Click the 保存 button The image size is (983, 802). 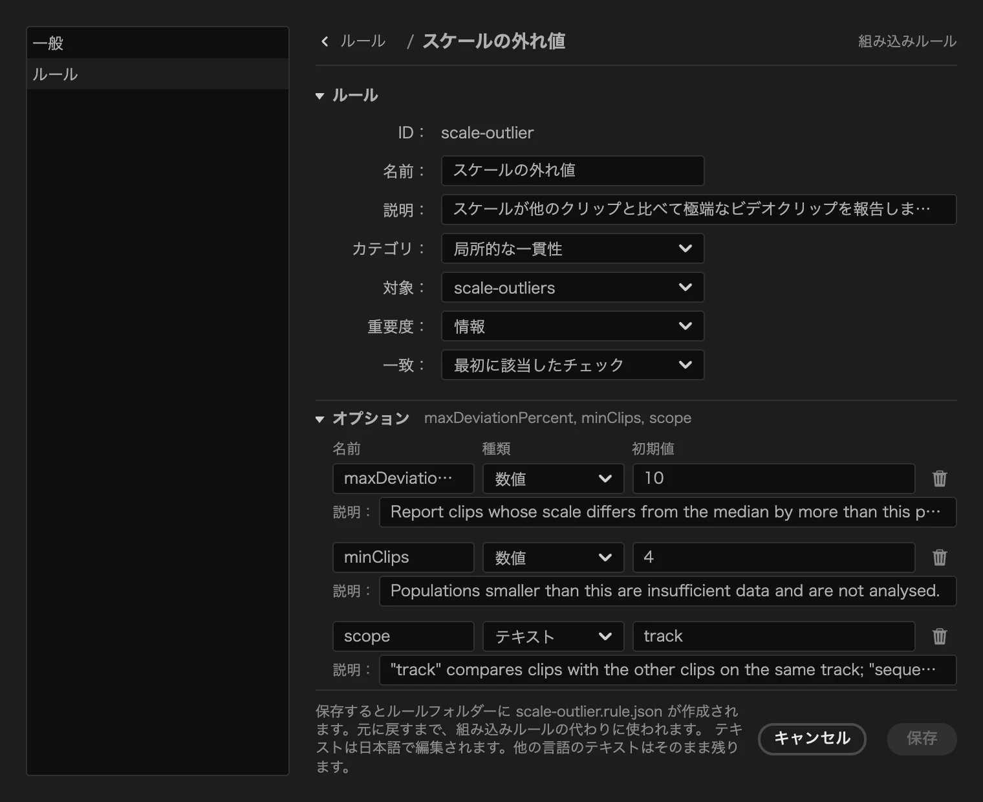point(922,739)
